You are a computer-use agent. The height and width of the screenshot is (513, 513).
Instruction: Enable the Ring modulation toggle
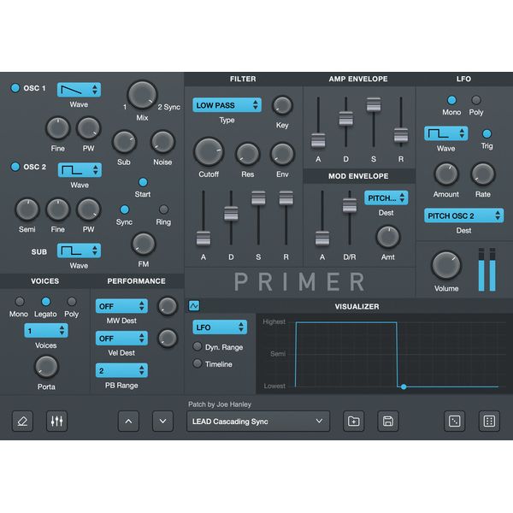click(x=163, y=209)
